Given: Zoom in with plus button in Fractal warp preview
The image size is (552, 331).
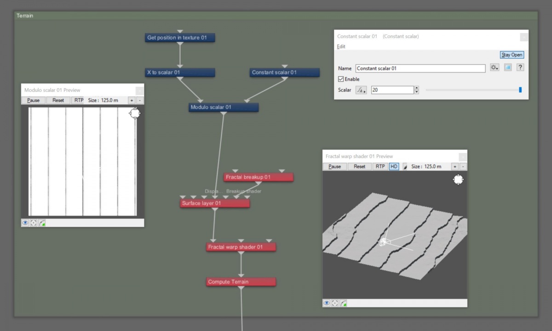Looking at the screenshot, I should (x=454, y=166).
